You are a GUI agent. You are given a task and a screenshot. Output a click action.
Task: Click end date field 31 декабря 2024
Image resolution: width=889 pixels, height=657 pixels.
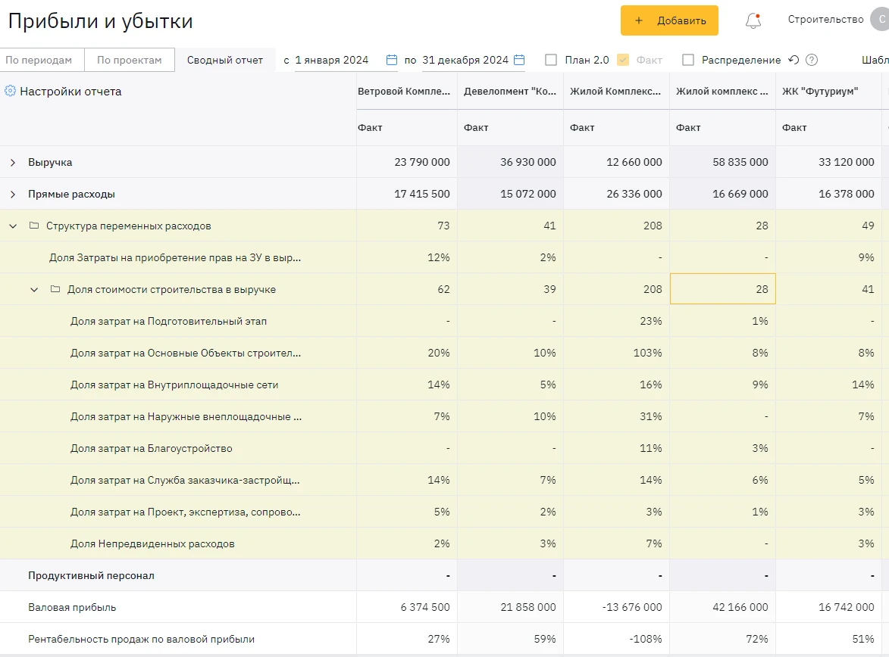tap(465, 60)
